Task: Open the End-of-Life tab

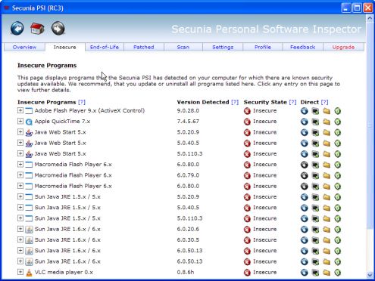Action: pyautogui.click(x=105, y=47)
